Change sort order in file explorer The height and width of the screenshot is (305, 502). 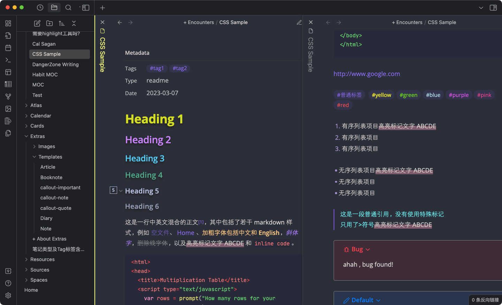(x=62, y=23)
